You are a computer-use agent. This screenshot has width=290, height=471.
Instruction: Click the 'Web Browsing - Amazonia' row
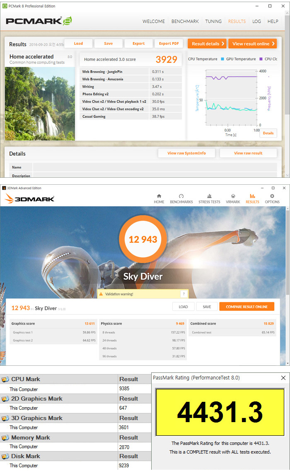(x=131, y=79)
